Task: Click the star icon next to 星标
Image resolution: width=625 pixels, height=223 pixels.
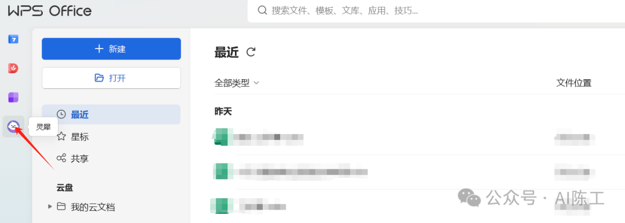Action: point(61,136)
